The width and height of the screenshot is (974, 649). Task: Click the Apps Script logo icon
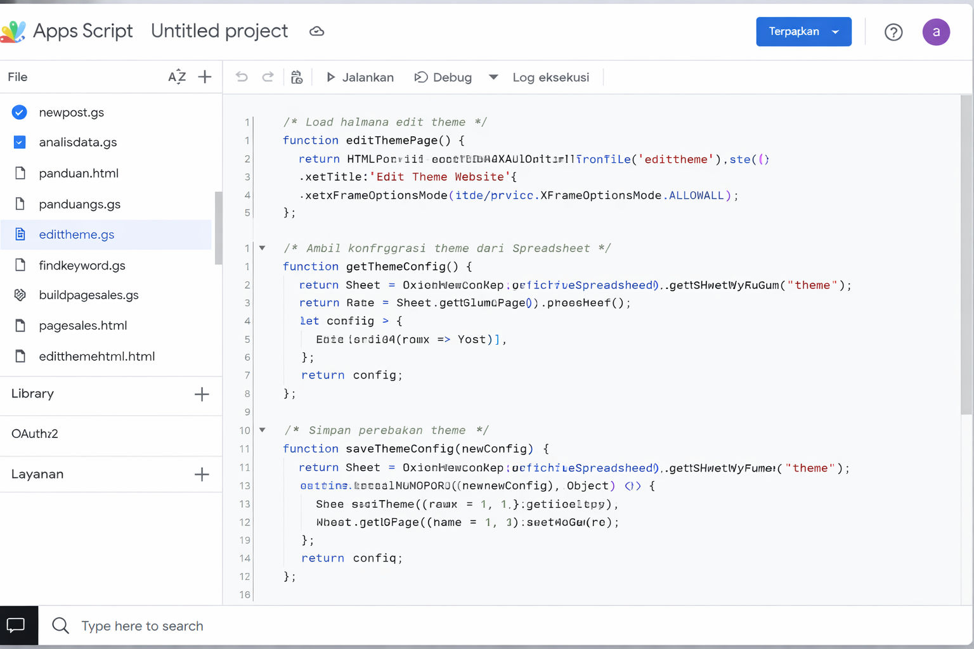13,31
